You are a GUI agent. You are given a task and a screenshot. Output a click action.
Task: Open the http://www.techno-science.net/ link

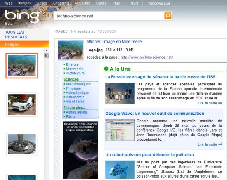click(147, 57)
